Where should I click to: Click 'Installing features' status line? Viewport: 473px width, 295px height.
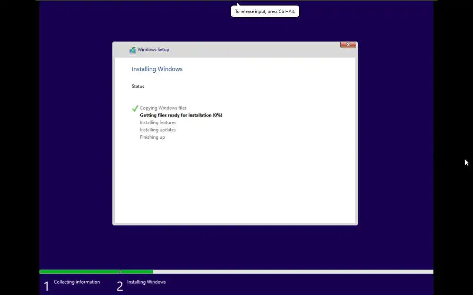[158, 122]
